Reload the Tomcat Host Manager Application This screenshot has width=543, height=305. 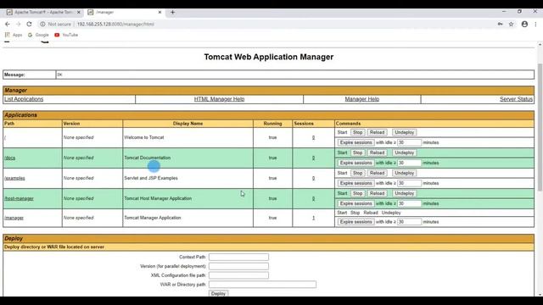377,194
